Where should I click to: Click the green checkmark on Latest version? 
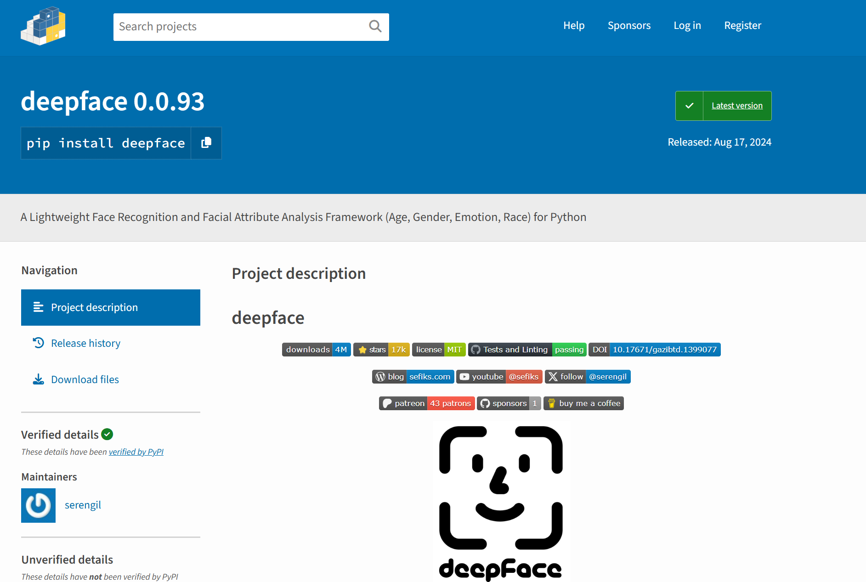coord(689,106)
